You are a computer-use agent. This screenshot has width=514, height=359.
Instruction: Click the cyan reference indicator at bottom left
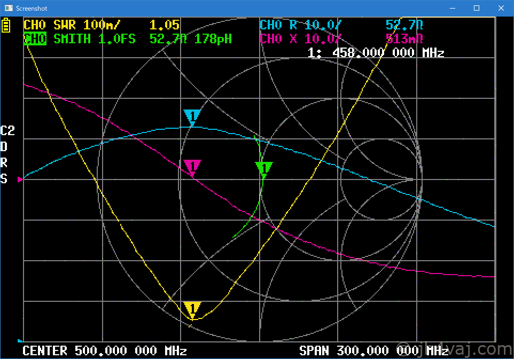point(20,340)
